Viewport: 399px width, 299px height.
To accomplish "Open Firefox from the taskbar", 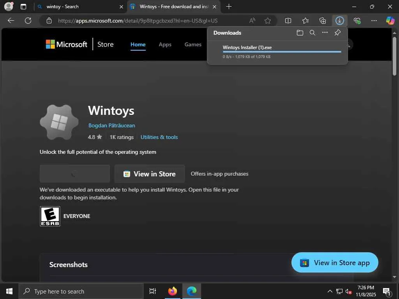I will tap(173, 291).
